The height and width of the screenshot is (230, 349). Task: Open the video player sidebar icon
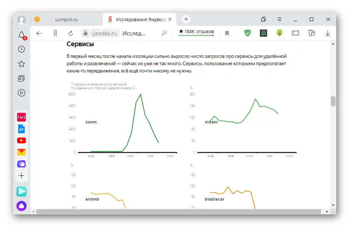(x=21, y=93)
